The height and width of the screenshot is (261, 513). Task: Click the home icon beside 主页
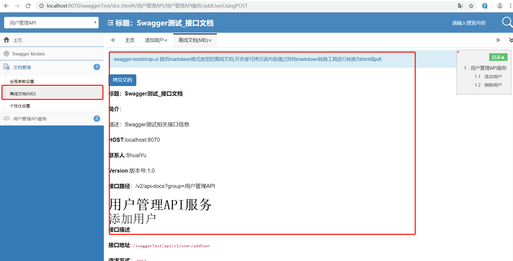[x=6, y=40]
